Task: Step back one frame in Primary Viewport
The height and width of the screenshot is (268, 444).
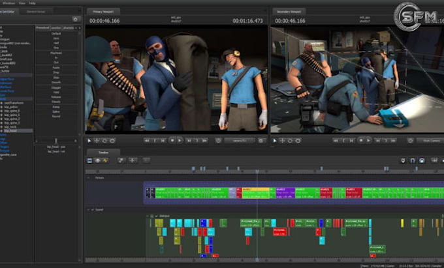Action: pos(163,140)
